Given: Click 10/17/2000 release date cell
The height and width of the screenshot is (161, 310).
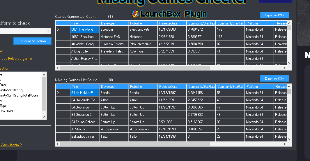Looking at the screenshot, I should coord(172,29).
